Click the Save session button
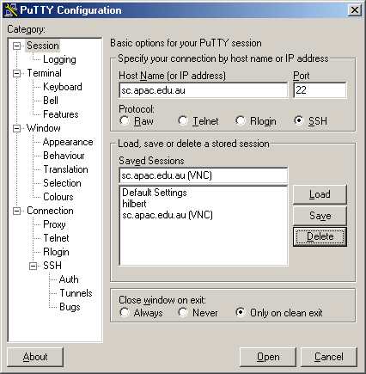This screenshot has height=374, width=366. [320, 216]
